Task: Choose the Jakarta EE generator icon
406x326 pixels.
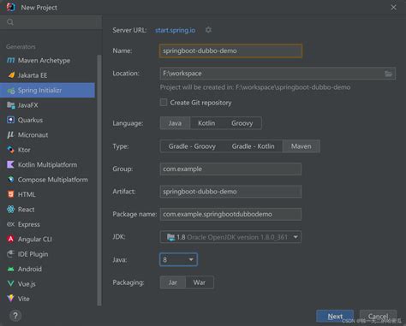Action: coord(11,75)
